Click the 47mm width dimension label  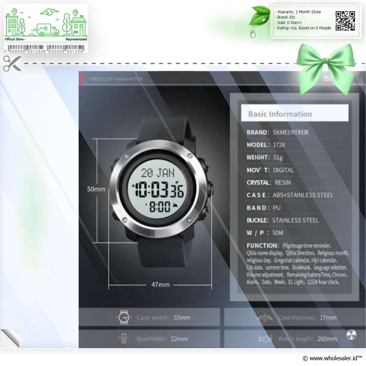point(160,285)
